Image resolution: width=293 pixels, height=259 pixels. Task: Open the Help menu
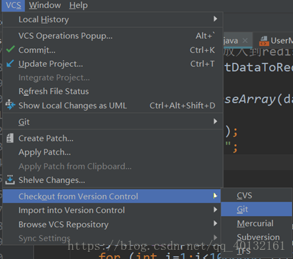pyautogui.click(x=79, y=5)
